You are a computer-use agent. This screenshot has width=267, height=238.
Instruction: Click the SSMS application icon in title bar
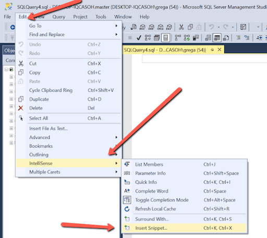click(9, 7)
